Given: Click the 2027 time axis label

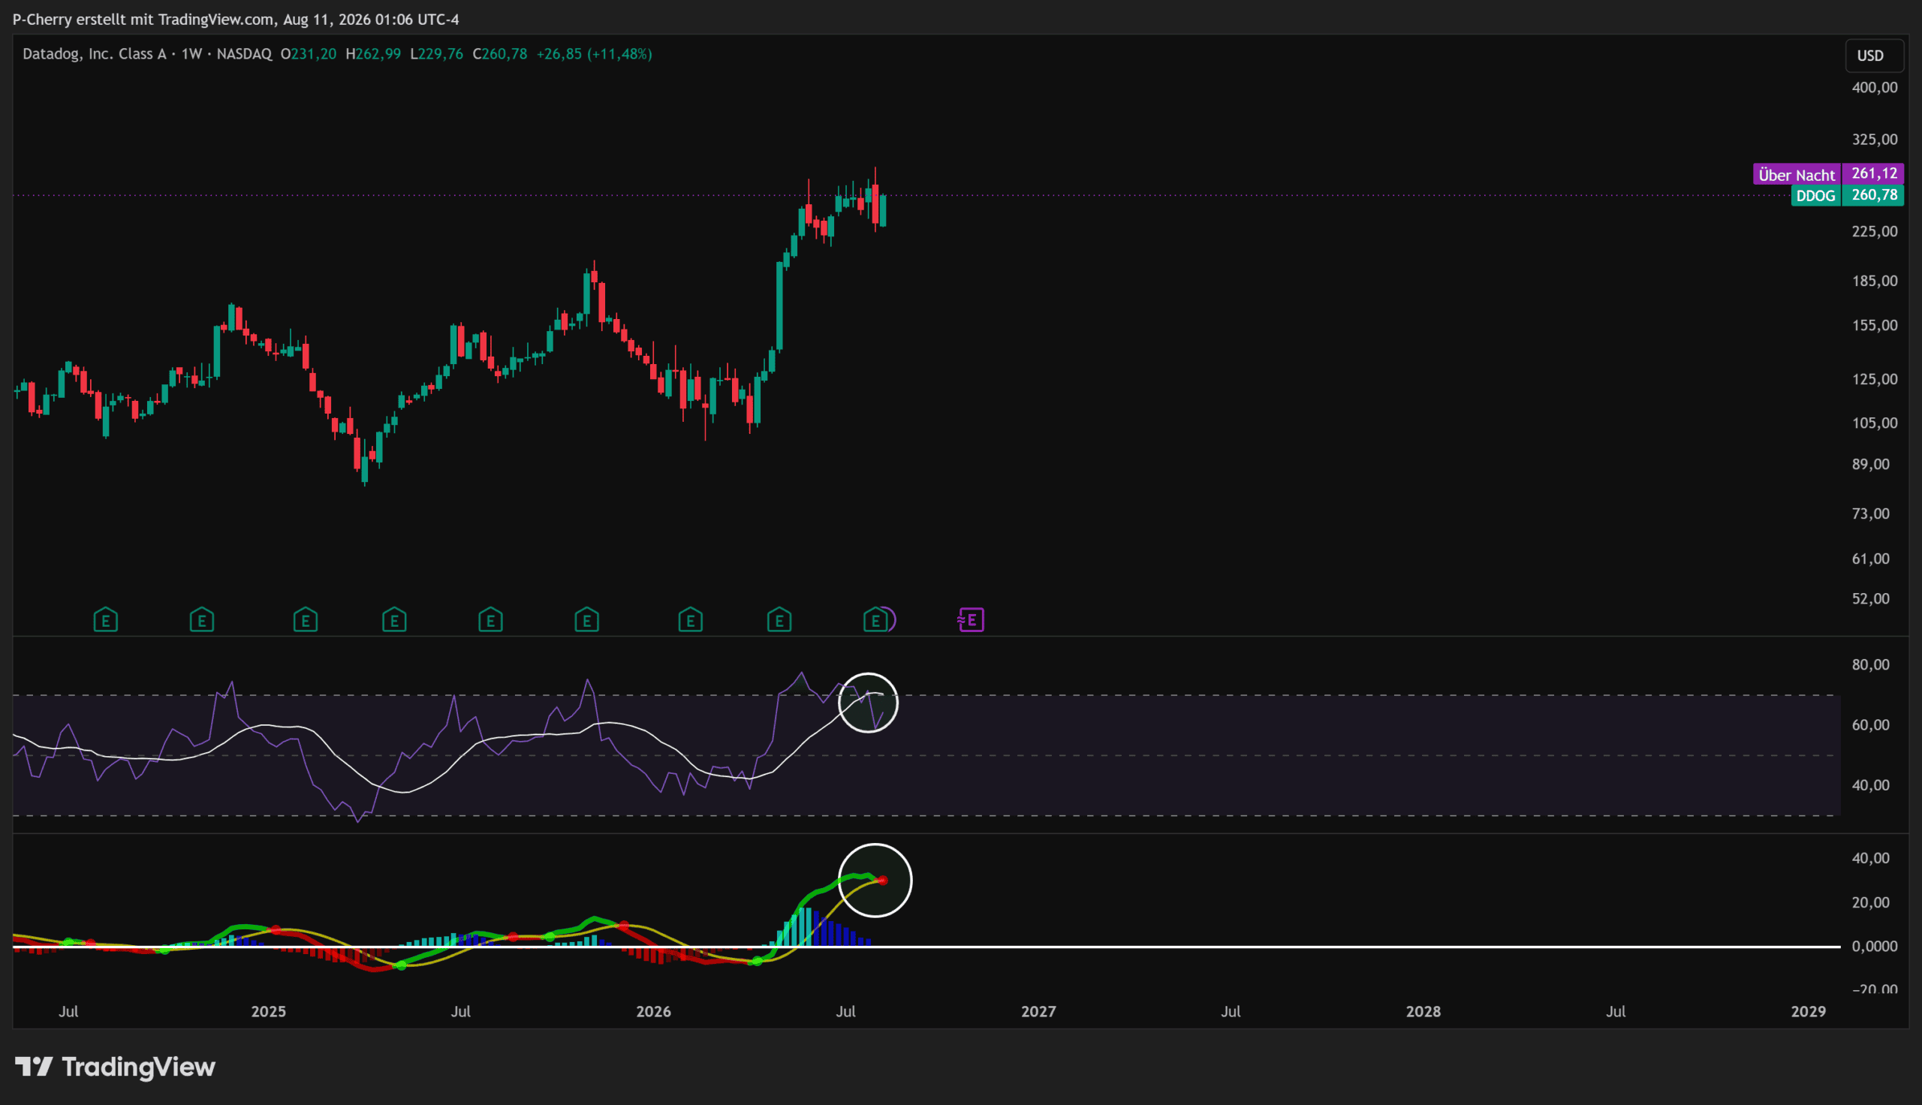Looking at the screenshot, I should [1038, 1012].
